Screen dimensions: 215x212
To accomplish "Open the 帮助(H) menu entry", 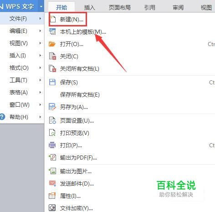I will 22,117.
